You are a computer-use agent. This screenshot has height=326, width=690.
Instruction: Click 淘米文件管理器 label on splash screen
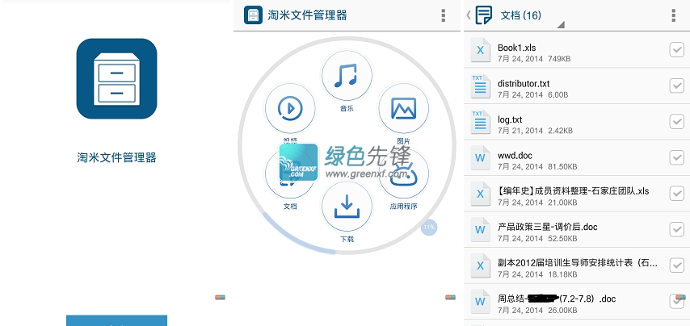tap(116, 157)
